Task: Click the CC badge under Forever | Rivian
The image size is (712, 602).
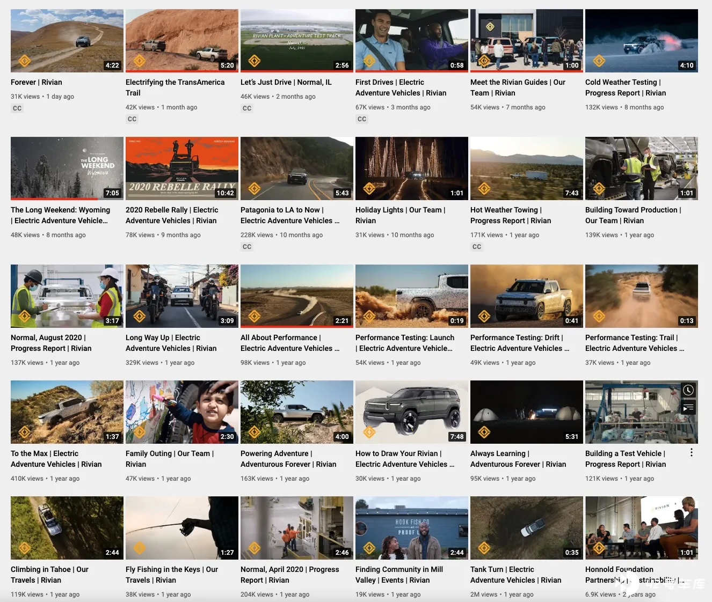Action: click(17, 108)
